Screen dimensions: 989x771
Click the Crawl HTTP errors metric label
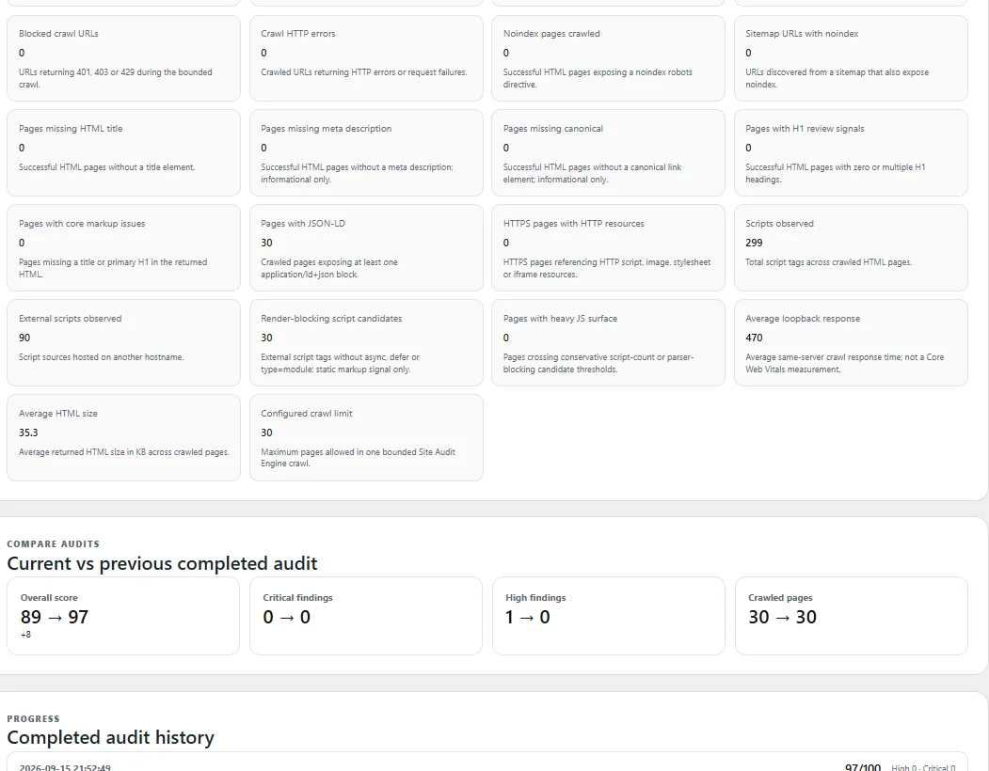[x=297, y=34]
